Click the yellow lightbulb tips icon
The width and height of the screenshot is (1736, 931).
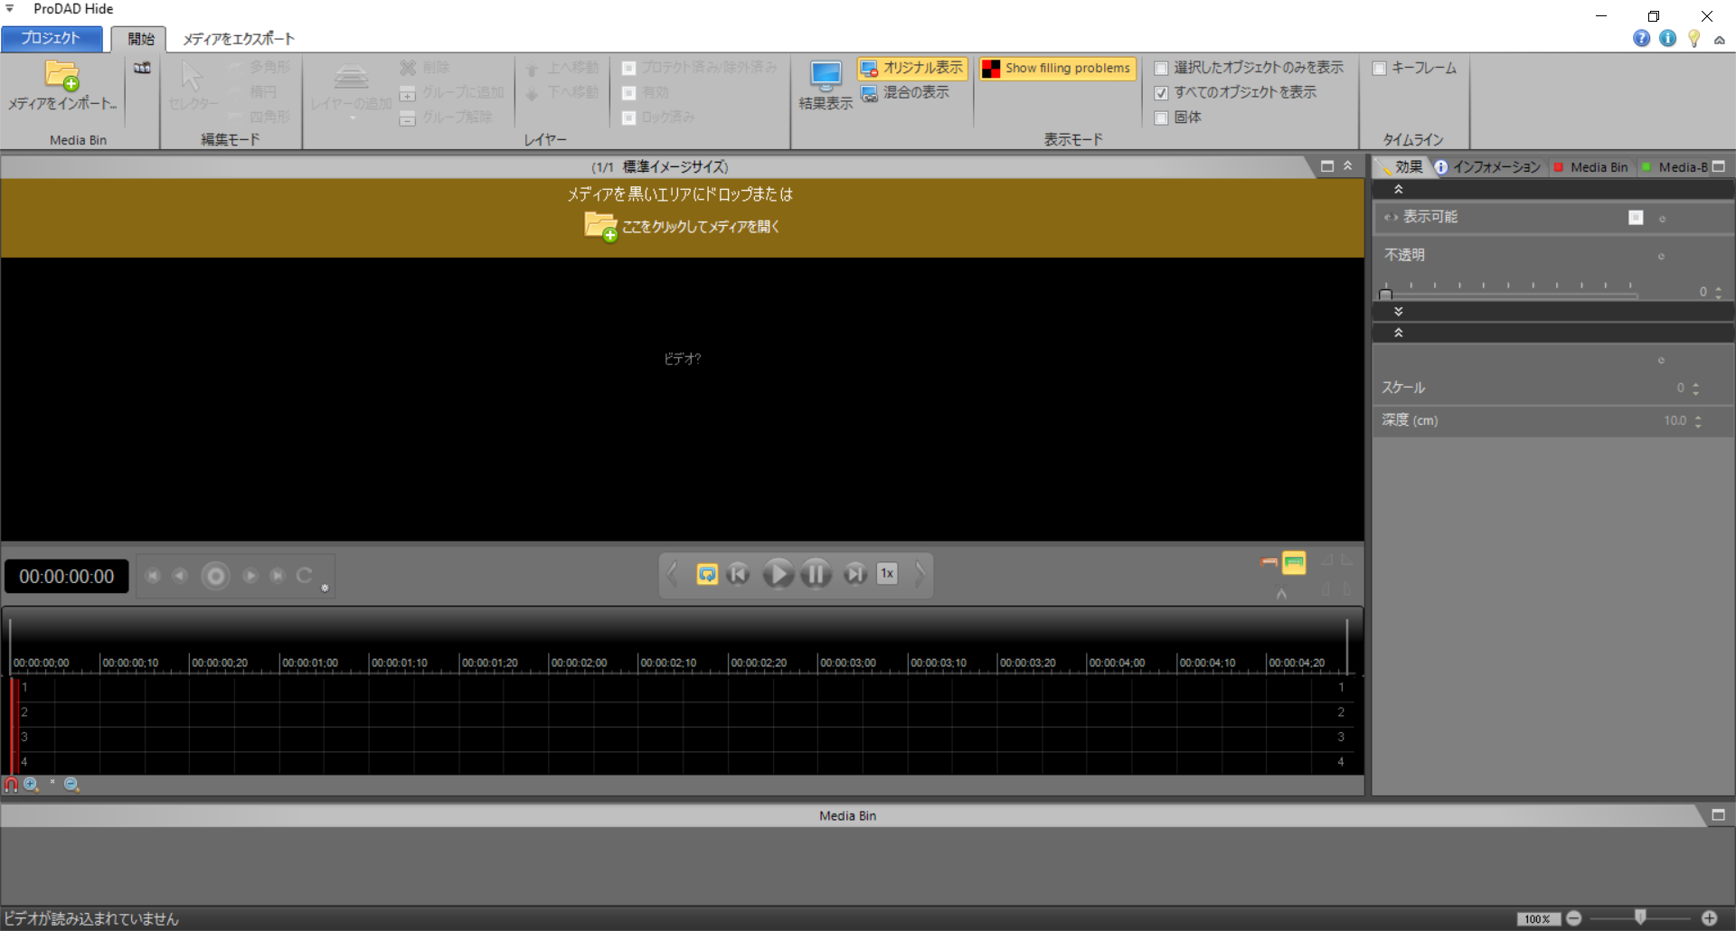tap(1694, 38)
